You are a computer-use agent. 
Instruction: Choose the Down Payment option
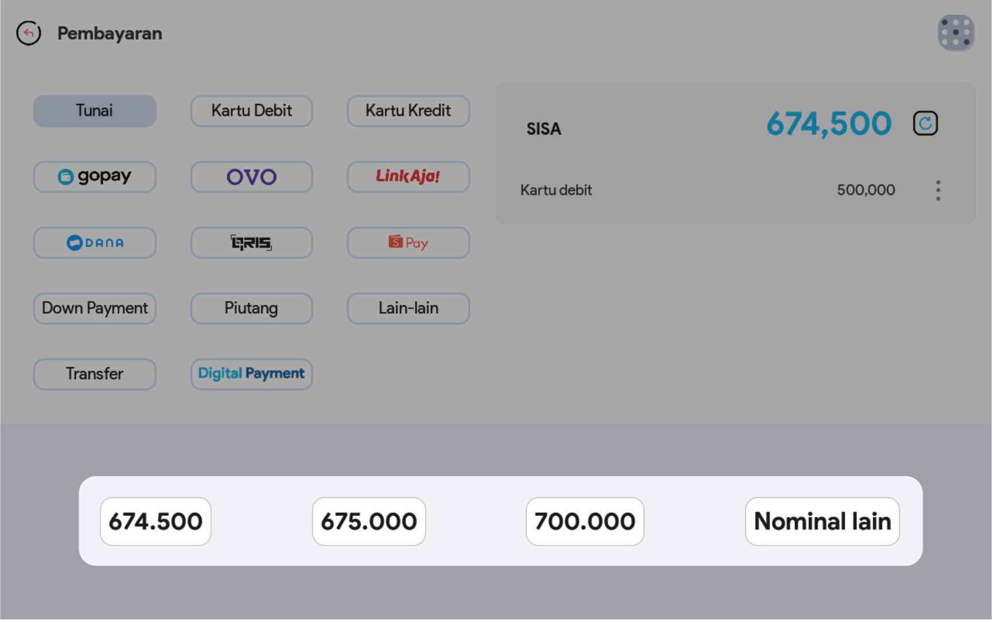tap(95, 309)
